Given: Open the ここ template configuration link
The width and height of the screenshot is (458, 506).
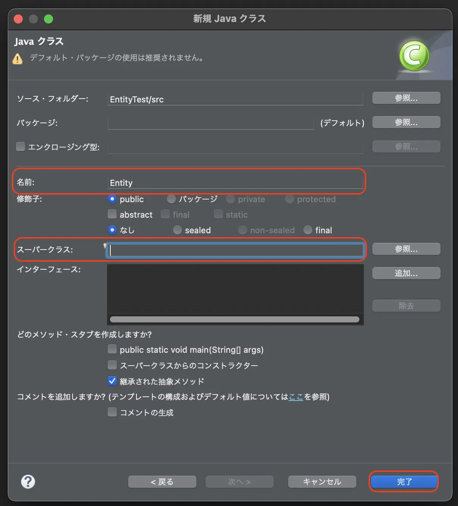Looking at the screenshot, I should pos(295,397).
